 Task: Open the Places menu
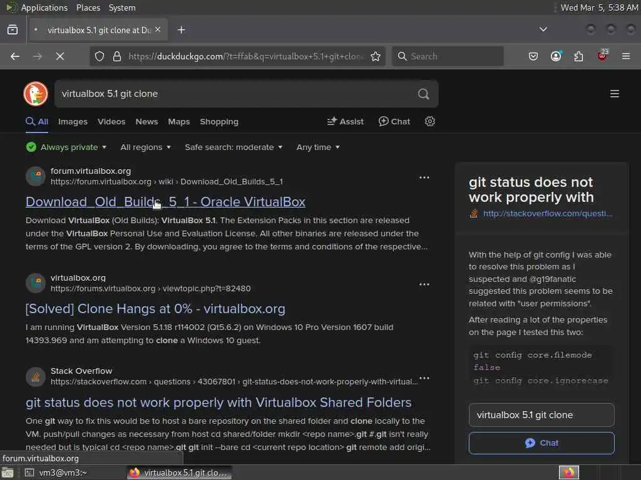(x=88, y=7)
